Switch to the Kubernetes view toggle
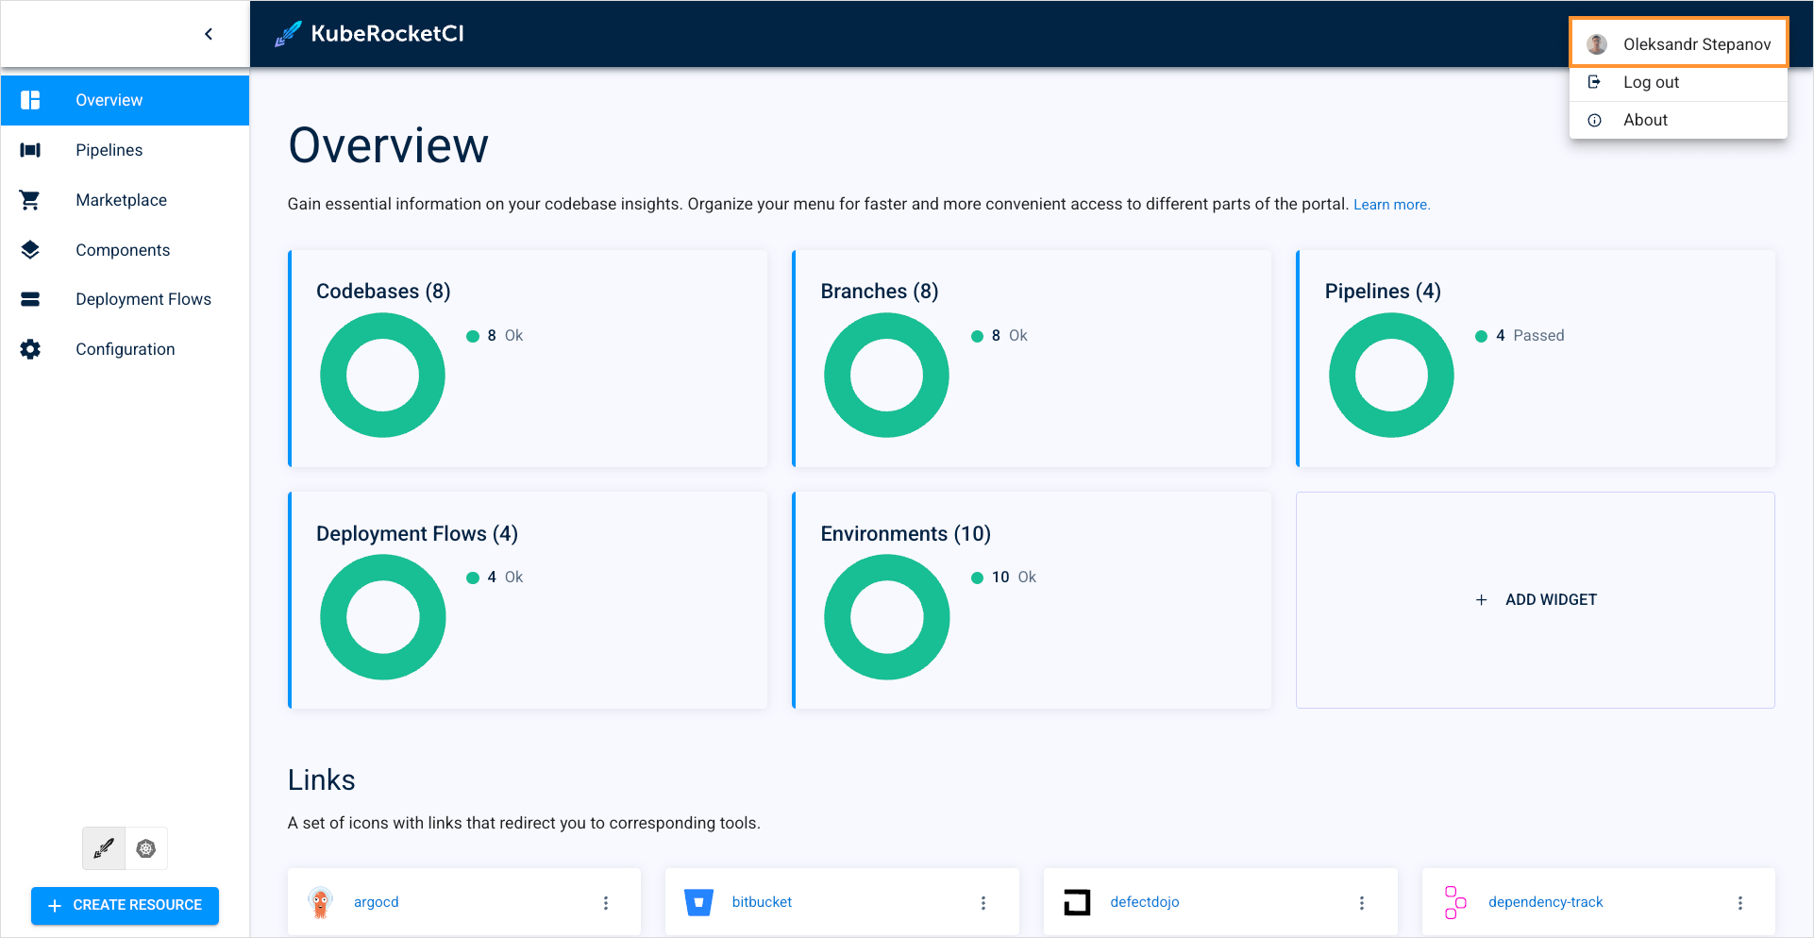The height and width of the screenshot is (938, 1814). 146,848
